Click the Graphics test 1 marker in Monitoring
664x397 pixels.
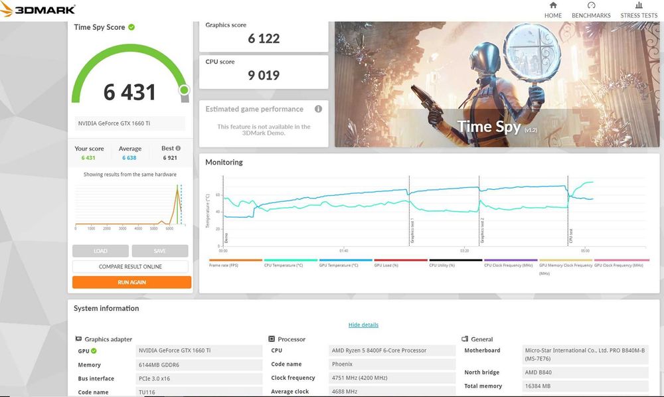coord(412,232)
